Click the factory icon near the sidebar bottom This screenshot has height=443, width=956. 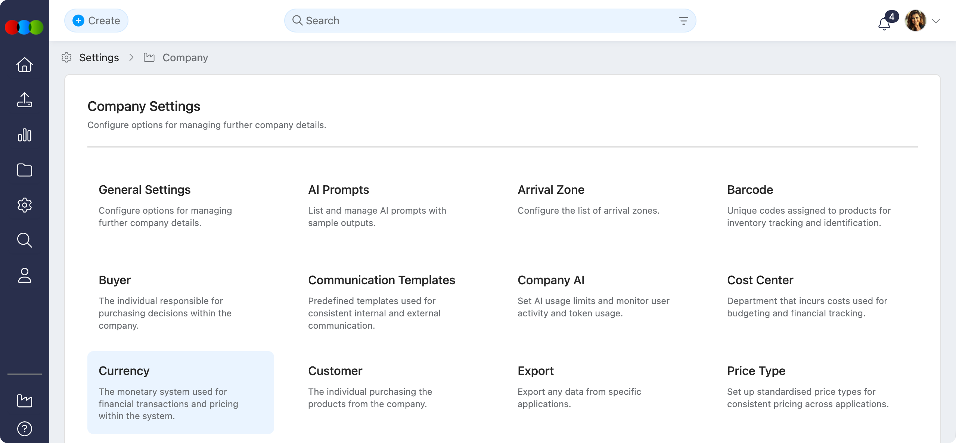[24, 400]
